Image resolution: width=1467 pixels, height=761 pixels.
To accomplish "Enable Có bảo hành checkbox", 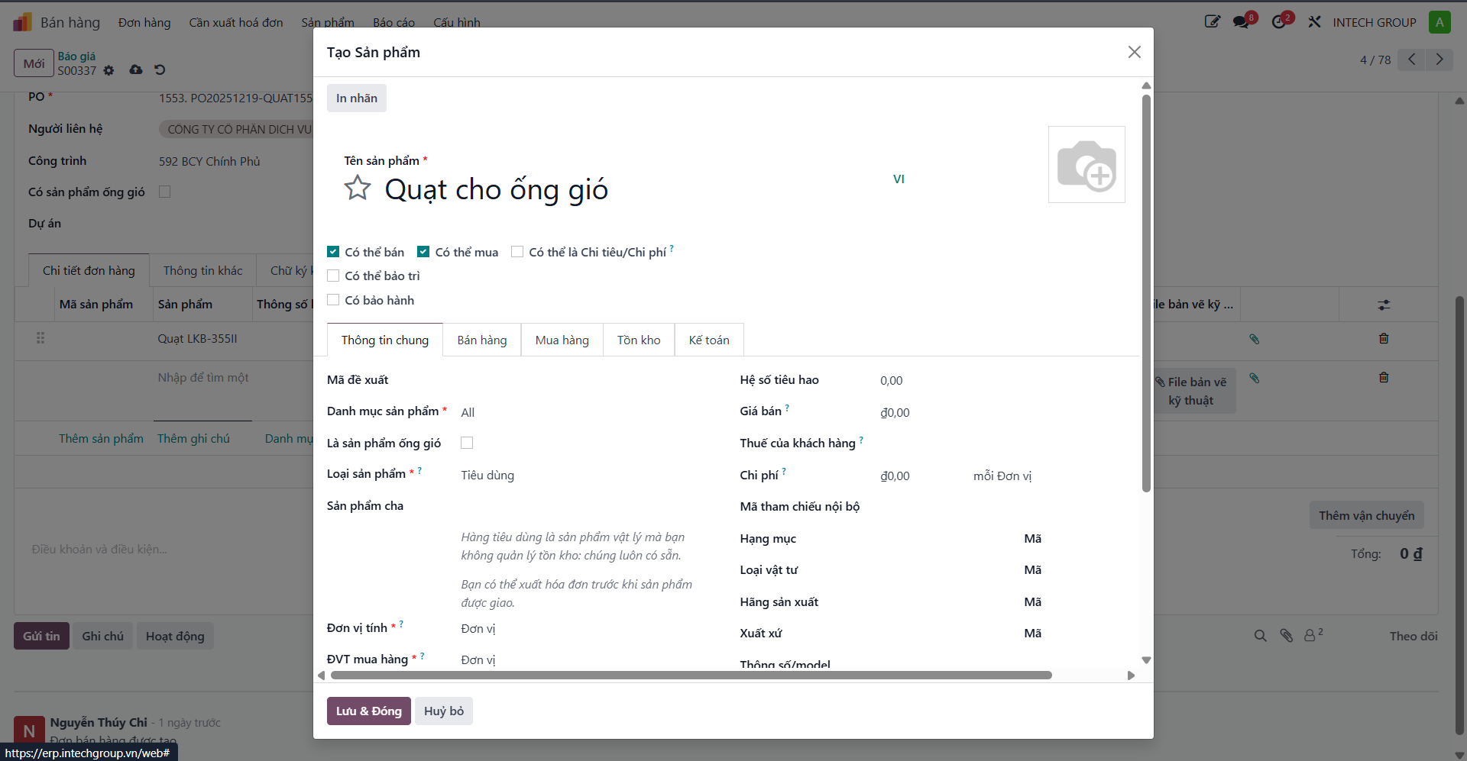I will (x=333, y=300).
